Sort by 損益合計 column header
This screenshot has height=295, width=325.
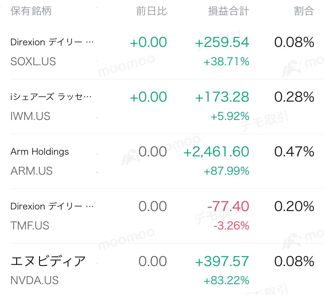[x=228, y=11]
